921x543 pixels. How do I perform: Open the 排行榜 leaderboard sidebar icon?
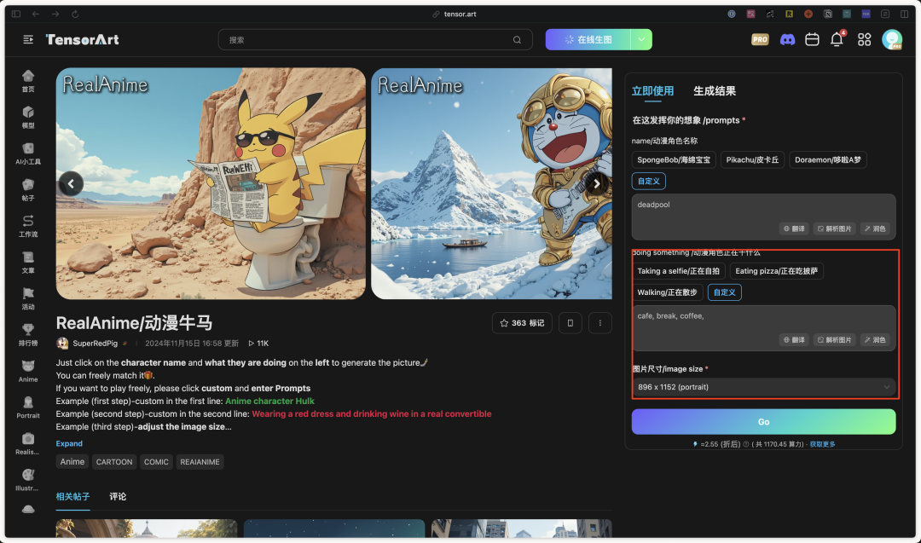coord(28,335)
